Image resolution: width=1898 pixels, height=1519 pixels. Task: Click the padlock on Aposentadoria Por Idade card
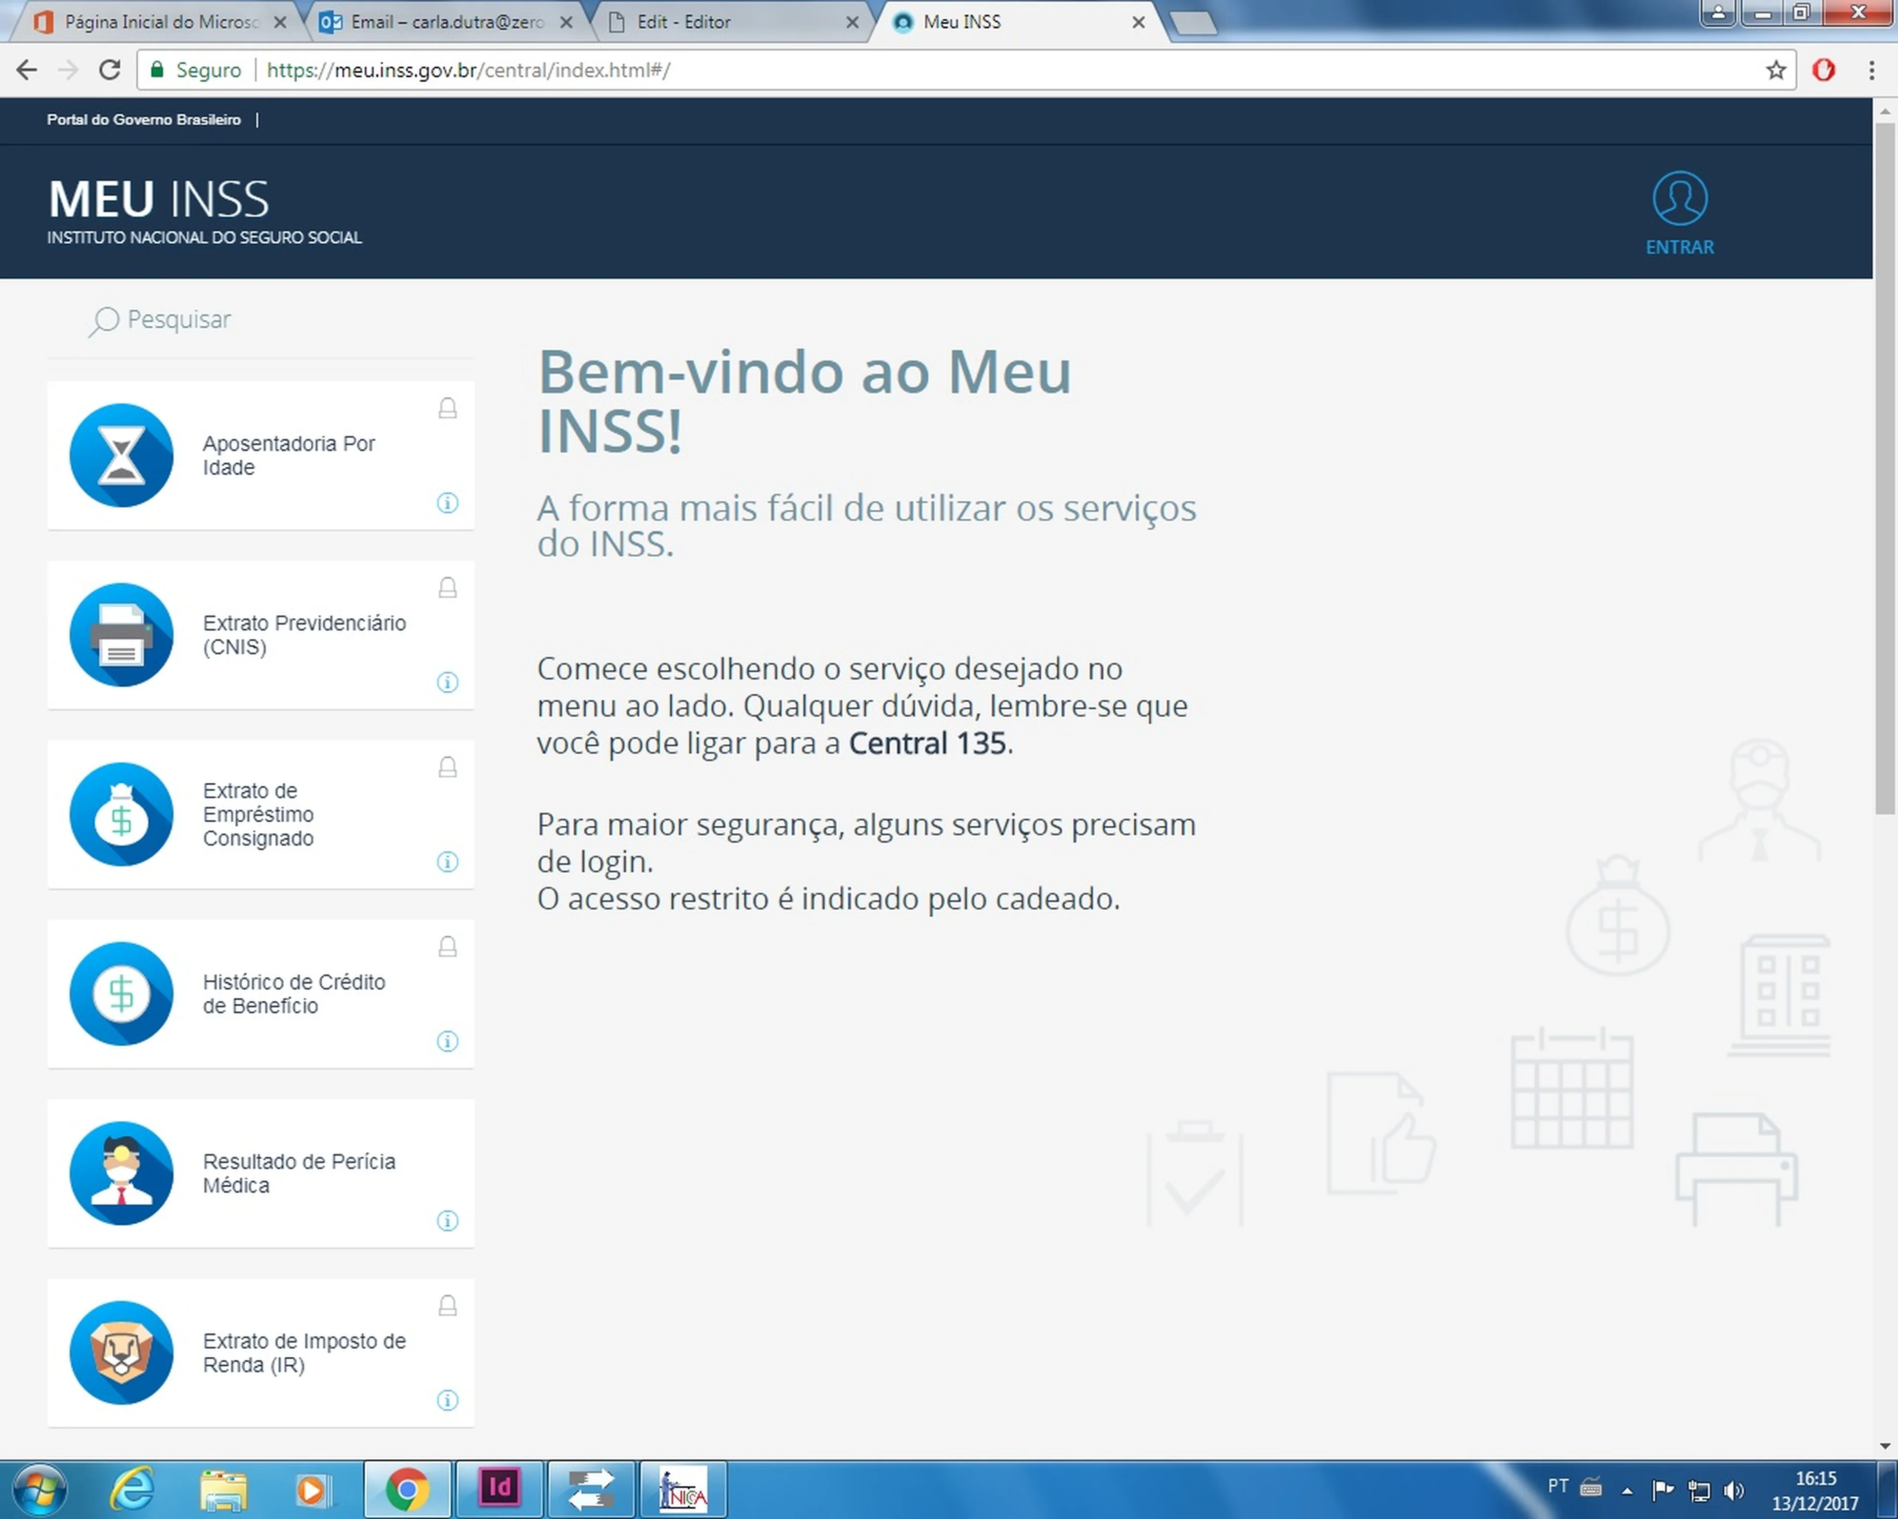(x=447, y=408)
